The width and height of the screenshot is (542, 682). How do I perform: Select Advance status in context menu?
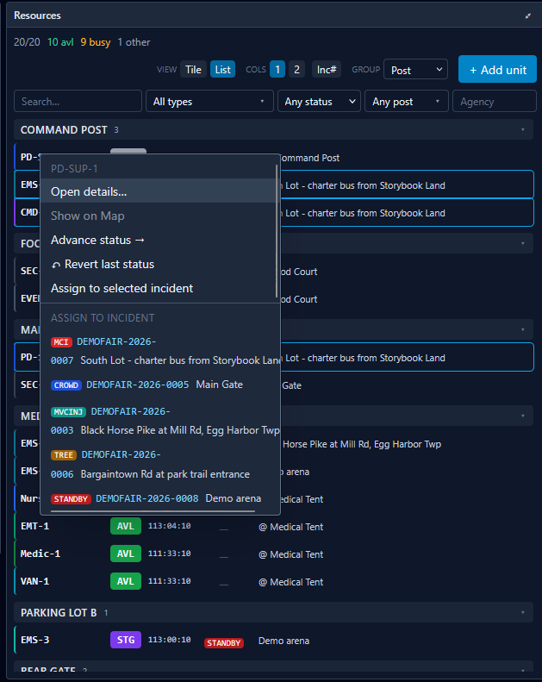(159, 240)
